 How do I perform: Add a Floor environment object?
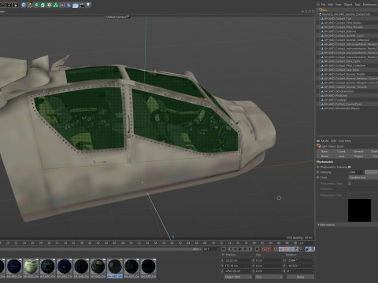tap(75, 5)
